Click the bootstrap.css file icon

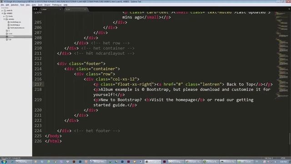(x=9, y=22)
